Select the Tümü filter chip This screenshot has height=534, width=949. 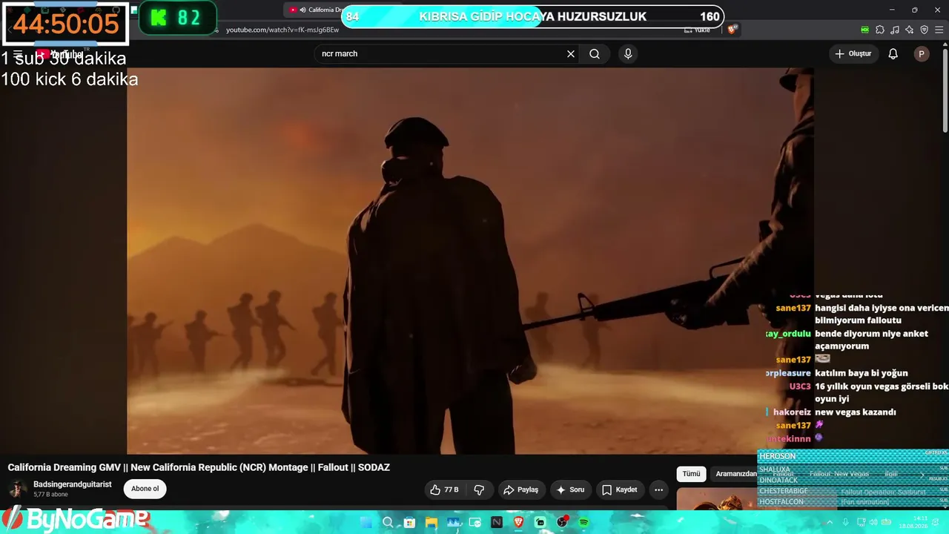(691, 474)
